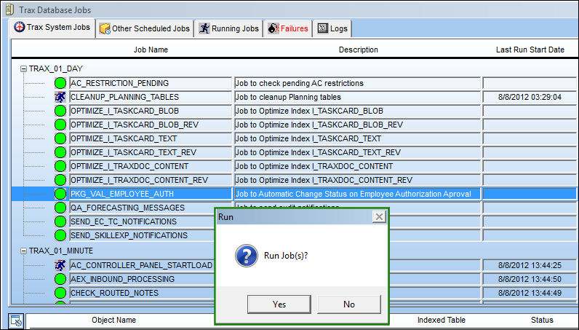Image resolution: width=579 pixels, height=330 pixels.
Task: Click No in the Run dialog
Action: coord(349,304)
